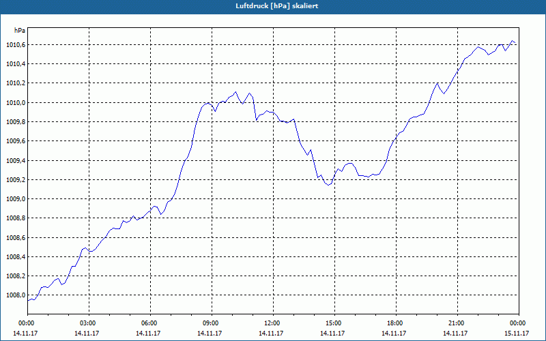Click the 12:00 time axis label
Viewport: 546px width, 341px height.
pyautogui.click(x=274, y=323)
